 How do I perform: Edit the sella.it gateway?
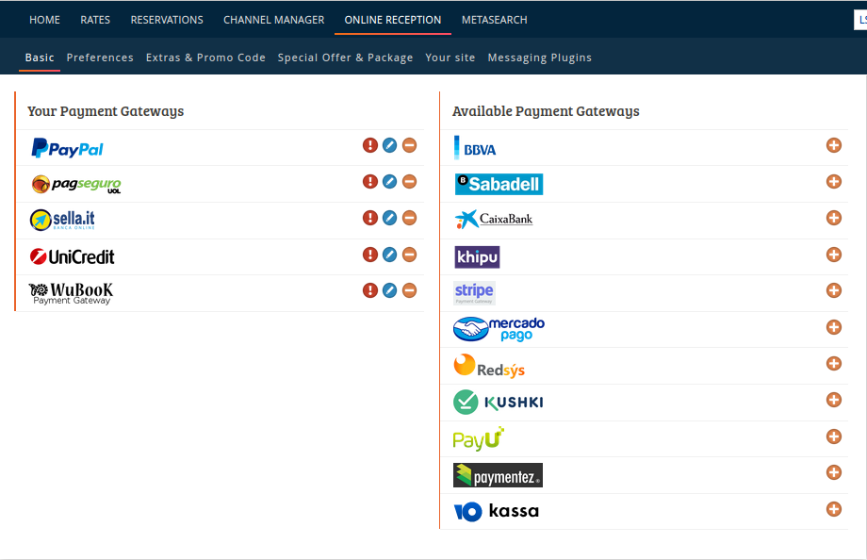390,218
